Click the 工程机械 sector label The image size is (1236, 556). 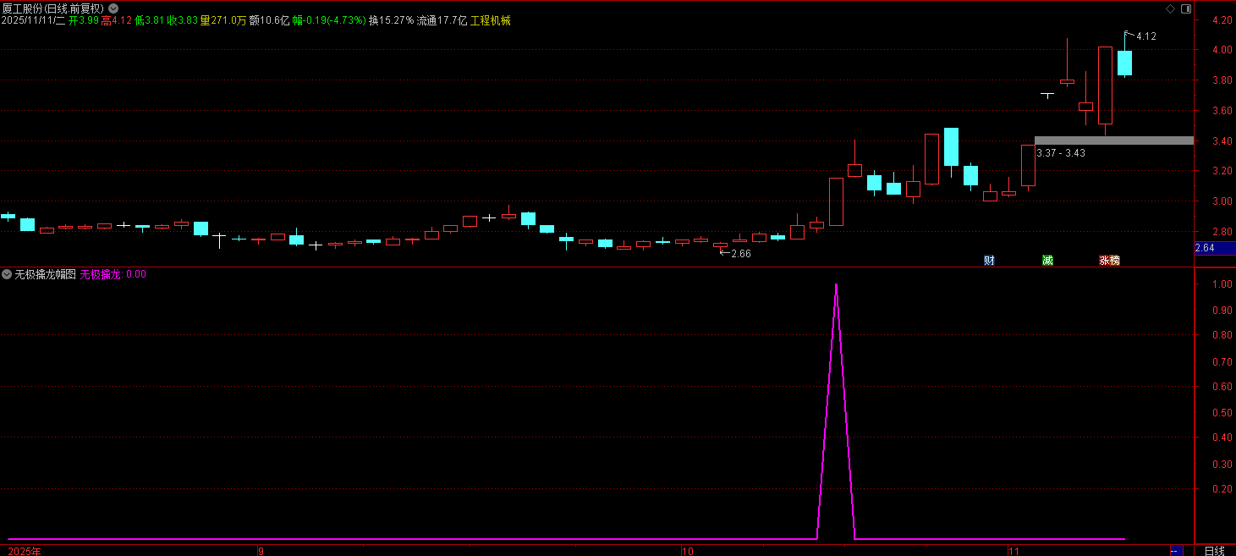pos(491,20)
